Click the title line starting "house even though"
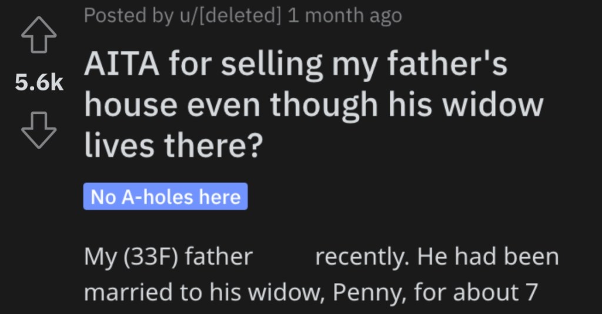Screen dimensions: 602x314 [314, 106]
